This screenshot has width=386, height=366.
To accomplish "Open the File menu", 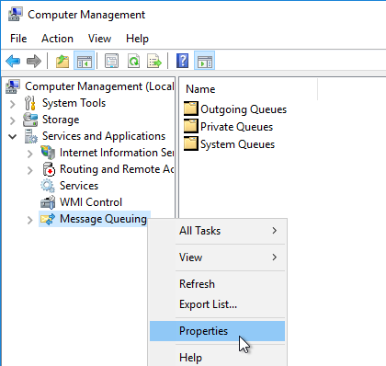I will click(18, 39).
